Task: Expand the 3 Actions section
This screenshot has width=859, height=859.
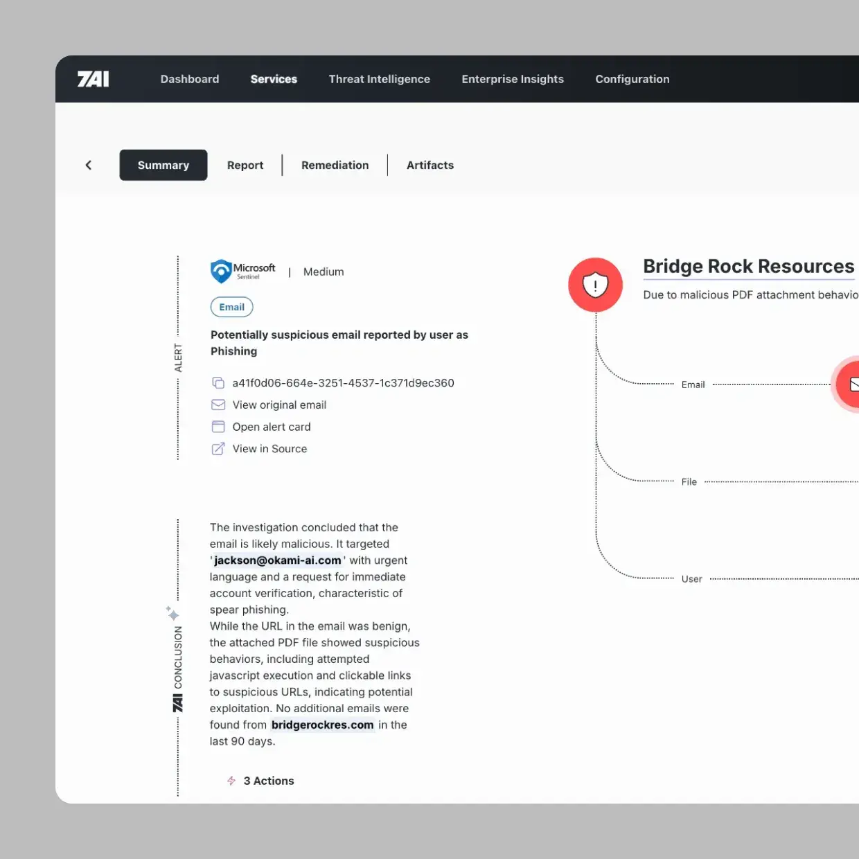Action: [x=268, y=781]
